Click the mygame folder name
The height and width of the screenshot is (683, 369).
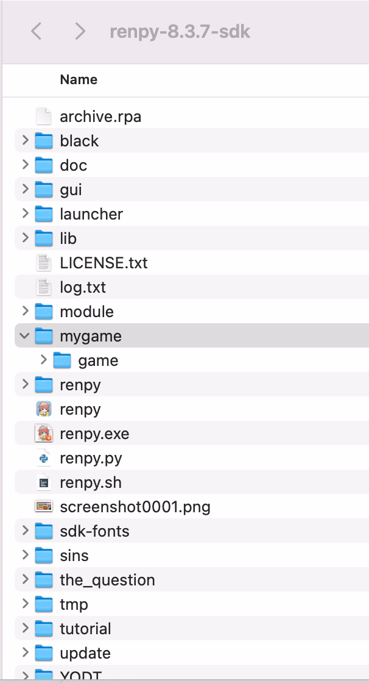point(91,336)
